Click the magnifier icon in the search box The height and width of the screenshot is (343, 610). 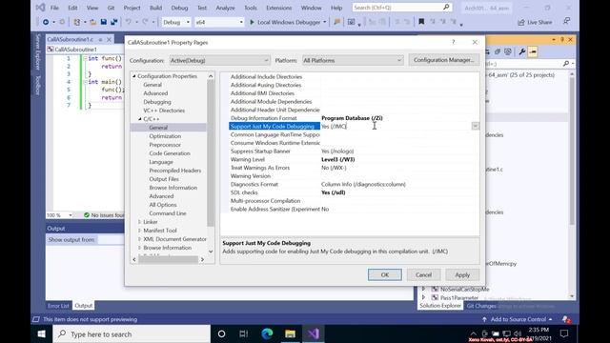(x=446, y=7)
